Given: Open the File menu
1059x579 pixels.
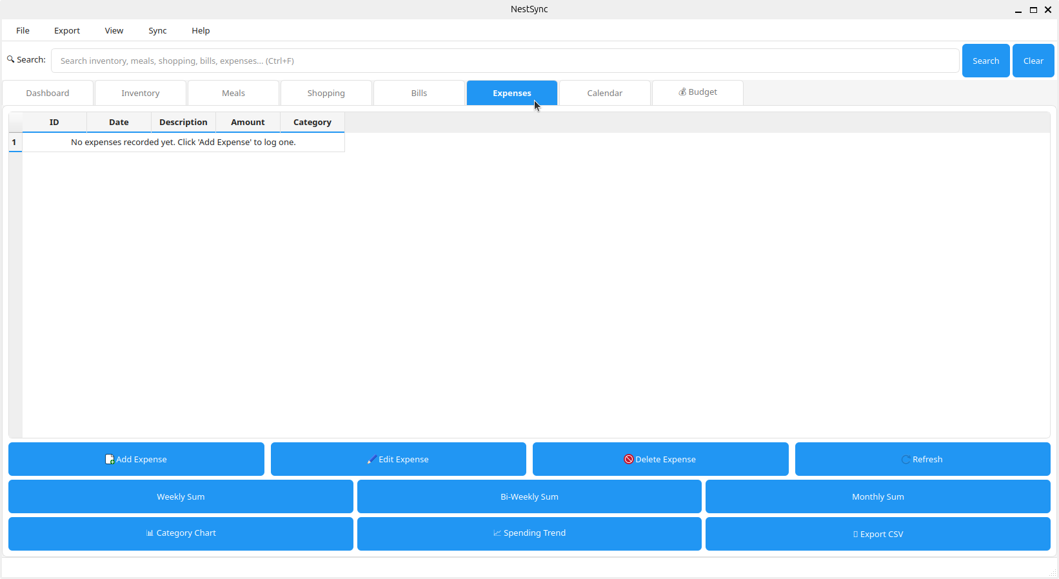Looking at the screenshot, I should point(23,30).
